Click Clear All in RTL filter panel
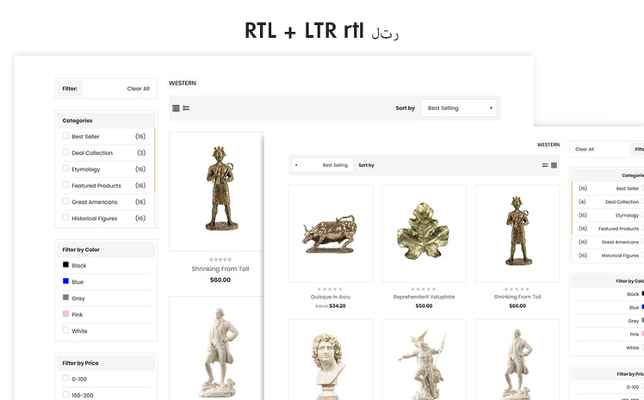Viewport: 644px width, 400px height. pos(585,150)
